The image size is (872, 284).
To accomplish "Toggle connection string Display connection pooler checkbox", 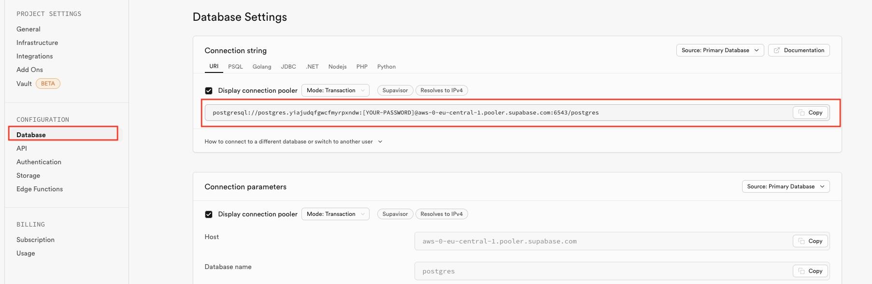I will [209, 91].
